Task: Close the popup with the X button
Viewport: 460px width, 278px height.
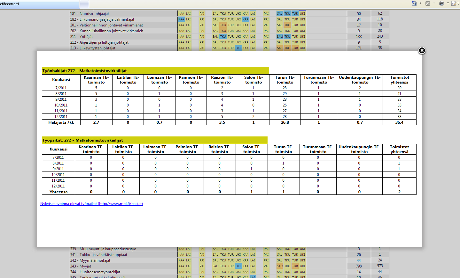Action: point(422,50)
